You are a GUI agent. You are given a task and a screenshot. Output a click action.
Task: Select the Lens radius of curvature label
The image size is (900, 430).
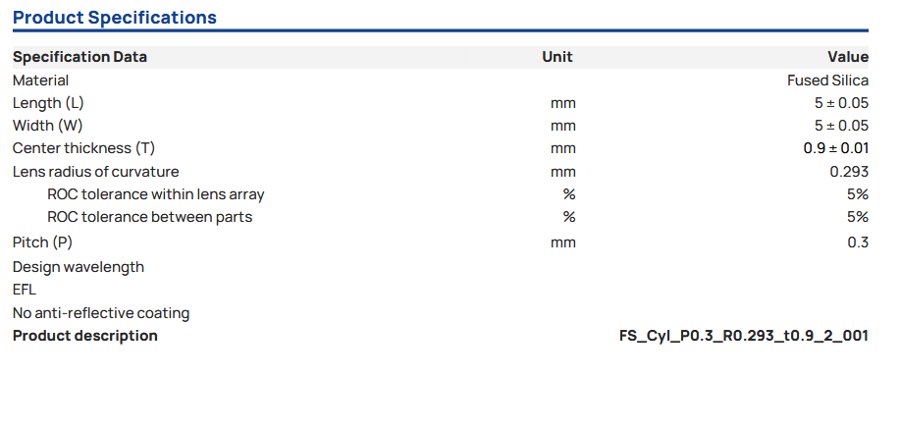coord(95,172)
